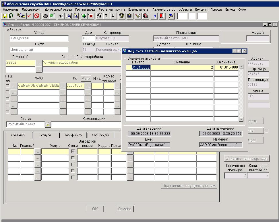
Task: Open the Статус list button next to ОткрытыйОбъект
Action: 48,124
